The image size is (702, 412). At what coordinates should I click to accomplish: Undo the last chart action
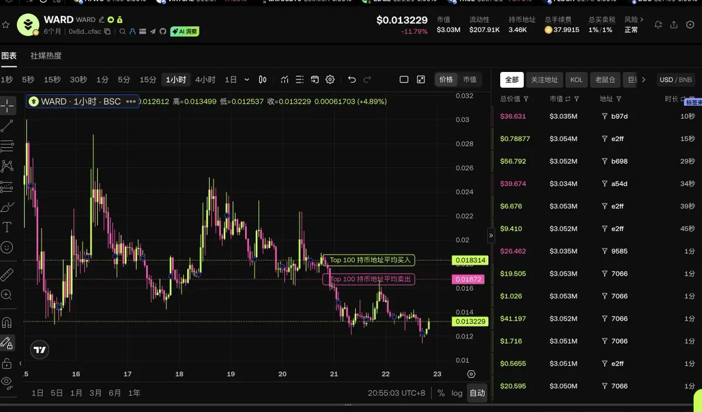pyautogui.click(x=352, y=80)
